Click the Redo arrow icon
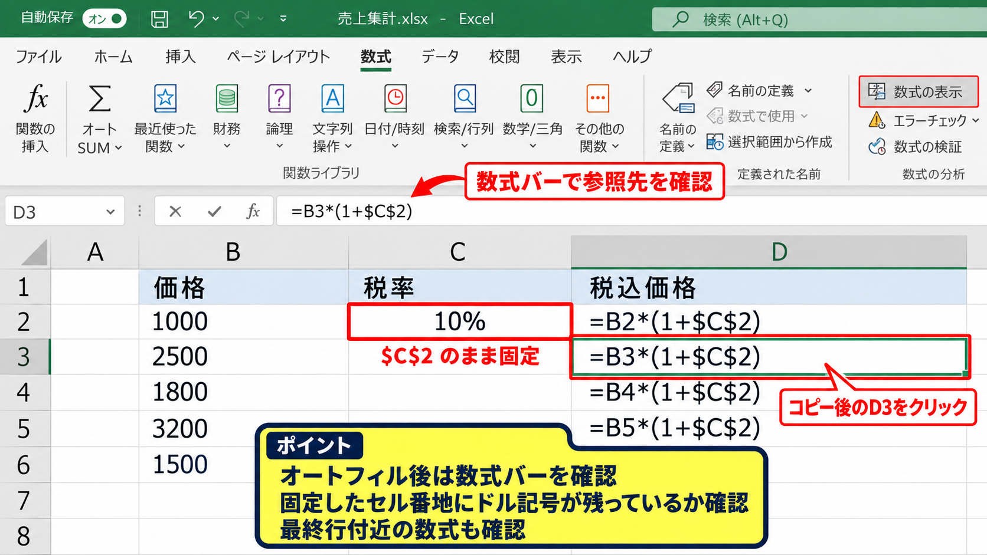This screenshot has height=555, width=987. (x=242, y=19)
